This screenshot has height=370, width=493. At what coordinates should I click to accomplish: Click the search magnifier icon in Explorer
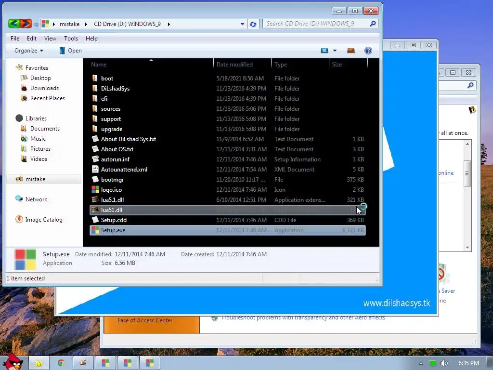(x=373, y=24)
